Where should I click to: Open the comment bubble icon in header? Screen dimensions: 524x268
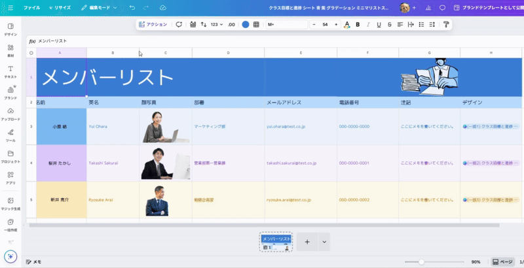click(442, 8)
